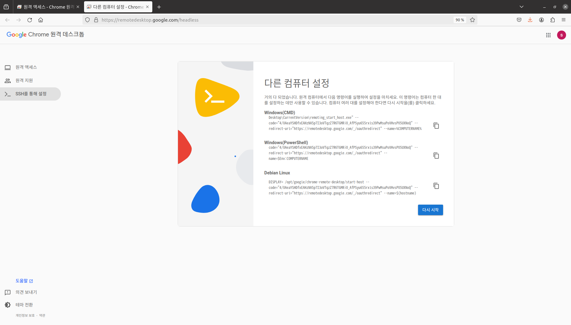Close the 다른 컴퓨터 설정 tab

click(147, 7)
